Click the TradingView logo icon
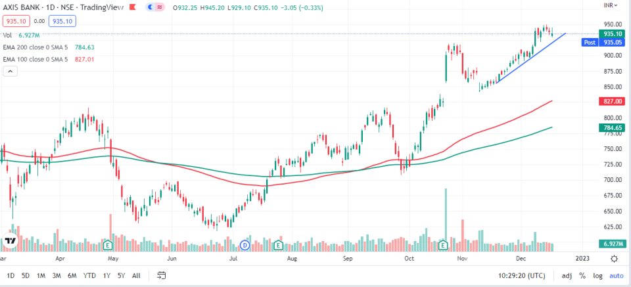631x287 pixels. 10,241
